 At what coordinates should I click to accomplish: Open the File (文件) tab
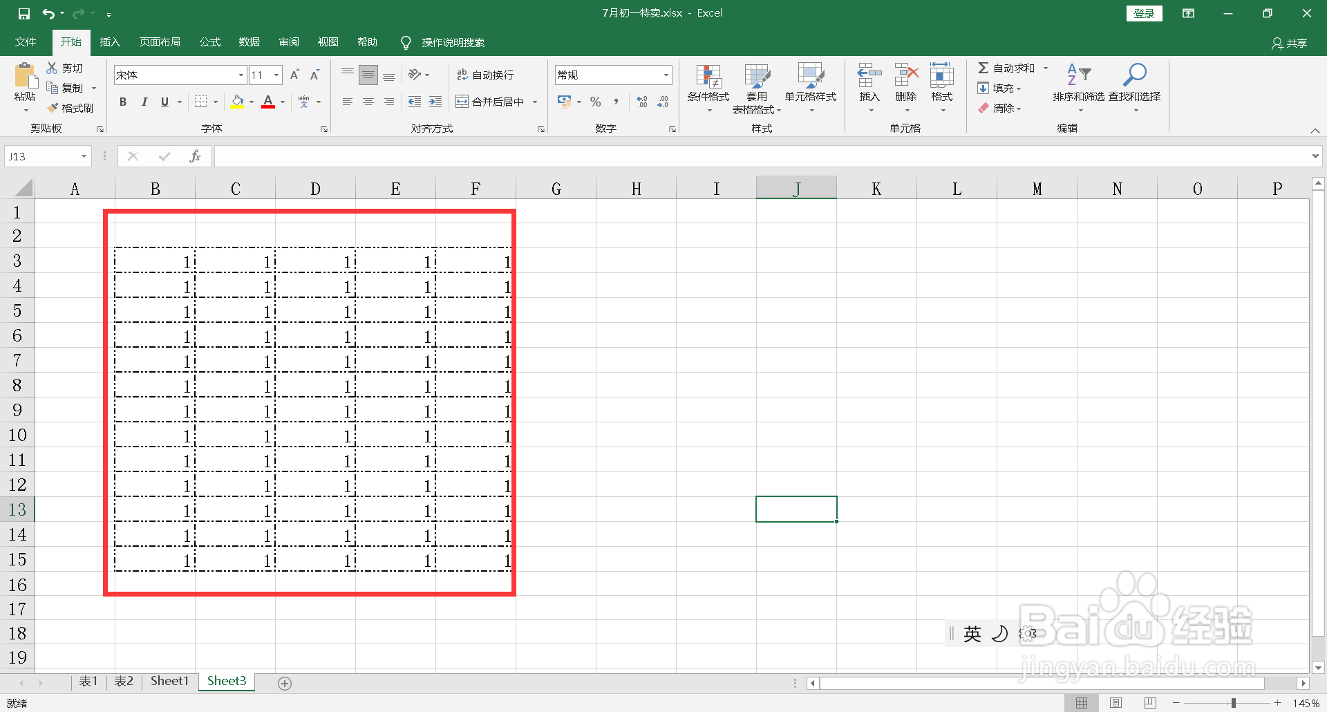coord(26,42)
